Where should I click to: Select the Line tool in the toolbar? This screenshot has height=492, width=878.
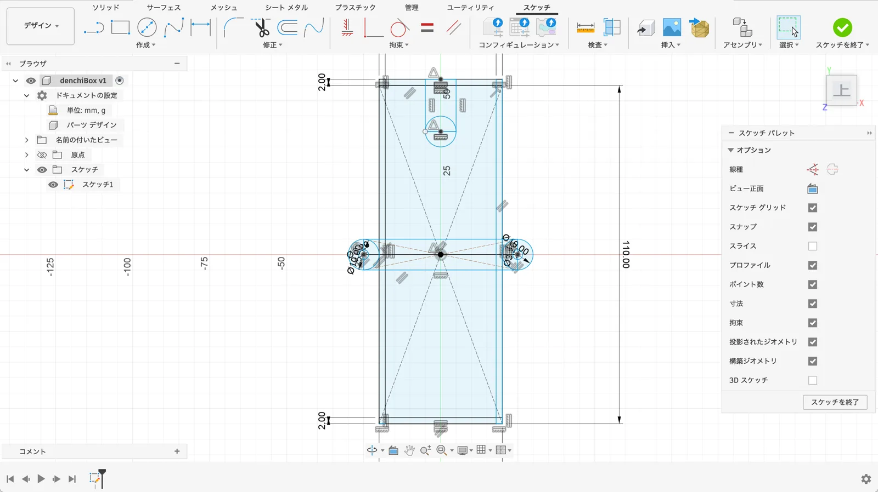click(94, 27)
